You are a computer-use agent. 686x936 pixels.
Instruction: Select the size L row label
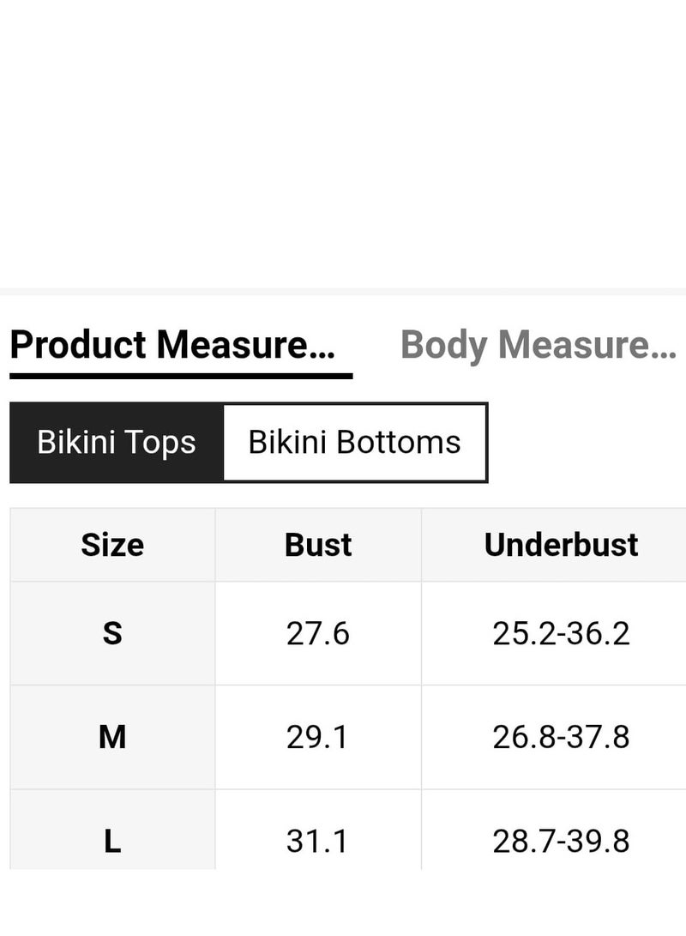coord(112,841)
